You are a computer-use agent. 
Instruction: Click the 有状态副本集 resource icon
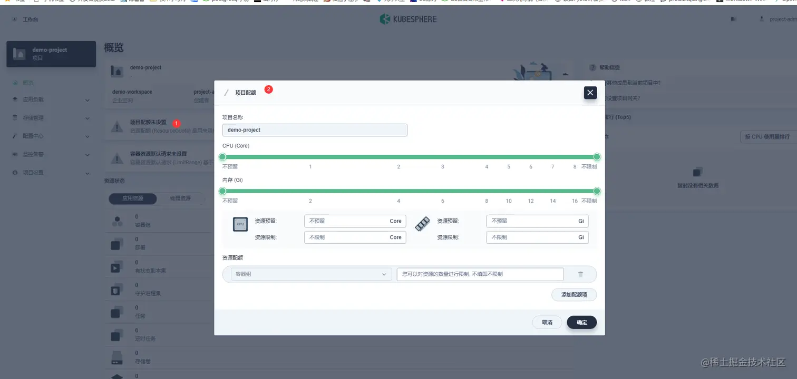(x=117, y=267)
